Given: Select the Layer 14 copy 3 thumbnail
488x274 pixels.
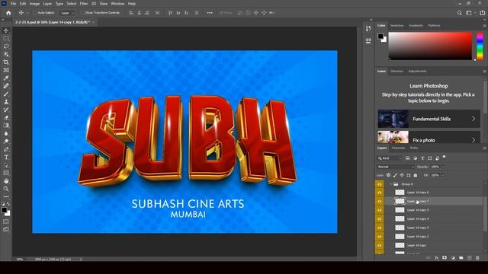Looking at the screenshot, I should 400,228.
